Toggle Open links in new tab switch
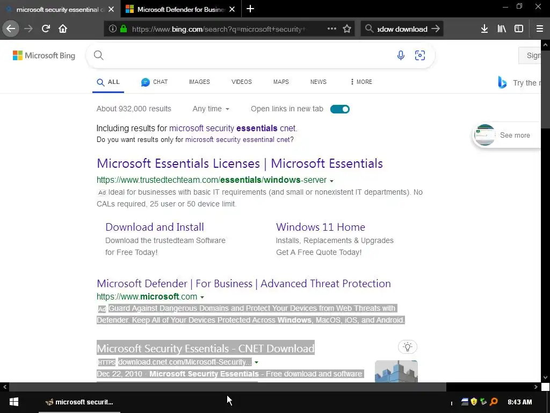 (339, 109)
